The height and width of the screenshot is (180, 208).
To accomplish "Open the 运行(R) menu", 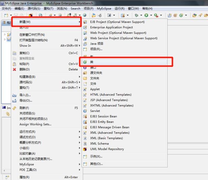I will point(120,9).
